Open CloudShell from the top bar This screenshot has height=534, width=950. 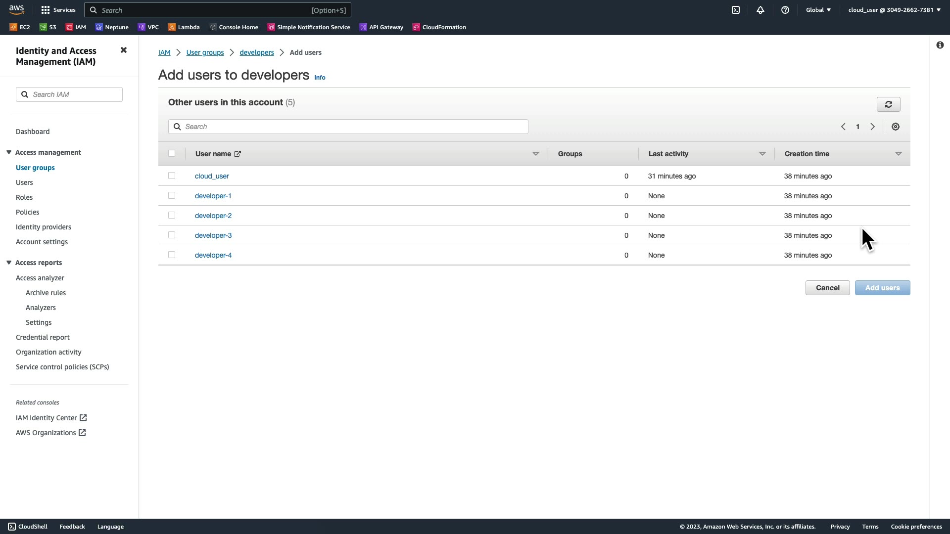(736, 10)
